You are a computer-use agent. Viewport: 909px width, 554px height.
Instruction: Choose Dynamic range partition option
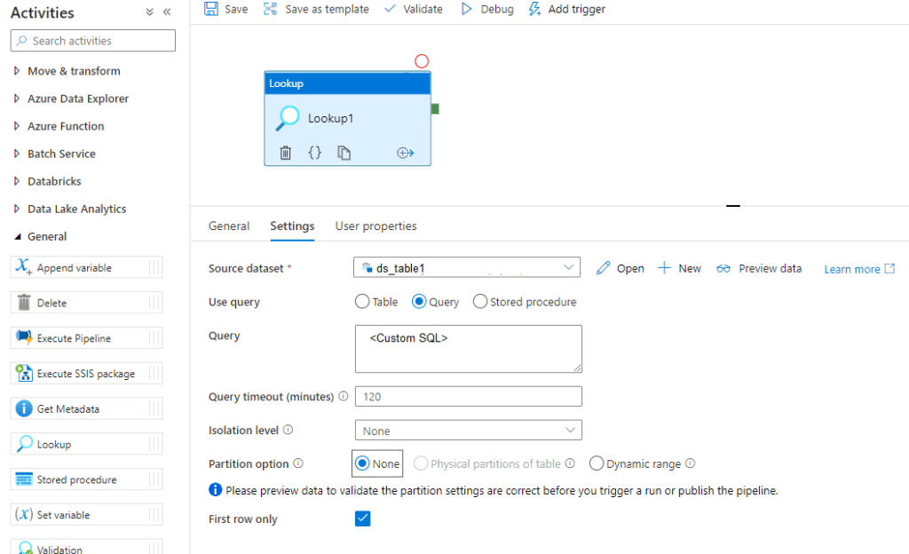[597, 463]
